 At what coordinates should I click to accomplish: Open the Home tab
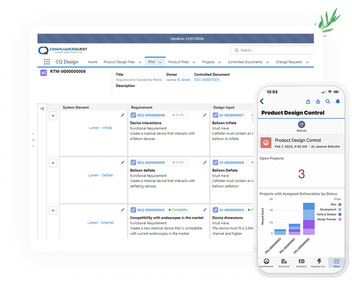(92, 62)
